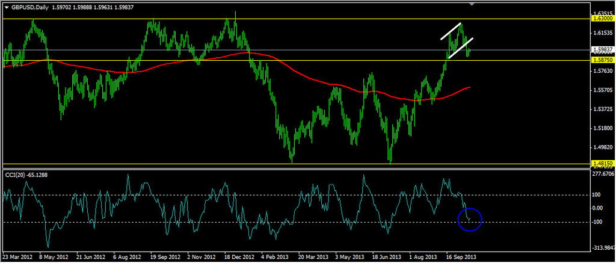Click the 16 Sep 2013 date label

tap(462, 256)
